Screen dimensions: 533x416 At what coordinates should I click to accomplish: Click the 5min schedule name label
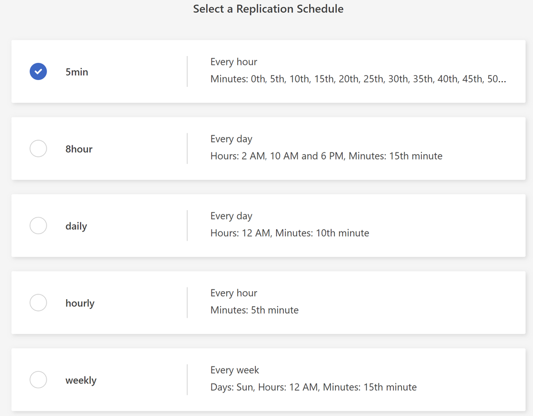tap(77, 72)
